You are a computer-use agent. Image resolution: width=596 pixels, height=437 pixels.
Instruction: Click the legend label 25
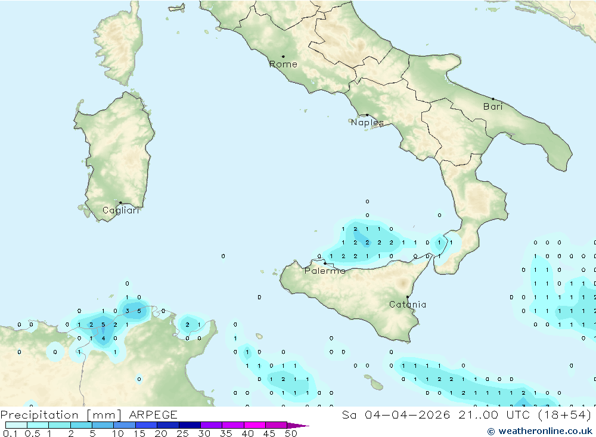click(x=182, y=433)
